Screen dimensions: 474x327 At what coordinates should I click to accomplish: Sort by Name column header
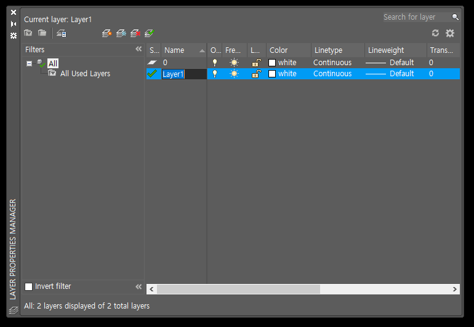pos(184,50)
